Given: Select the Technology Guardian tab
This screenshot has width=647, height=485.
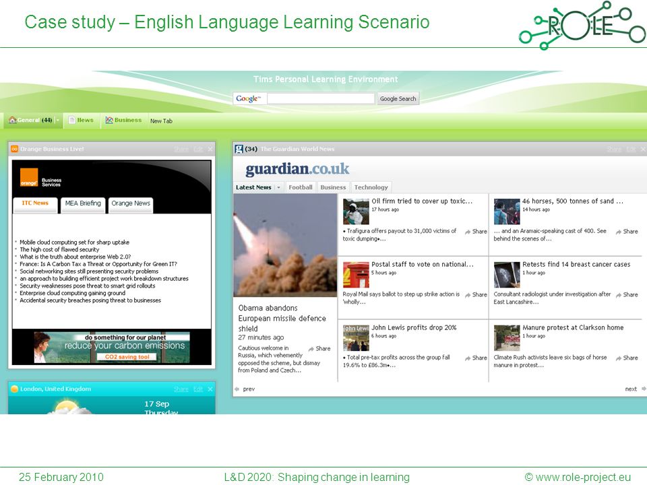Looking at the screenshot, I should pyautogui.click(x=371, y=187).
